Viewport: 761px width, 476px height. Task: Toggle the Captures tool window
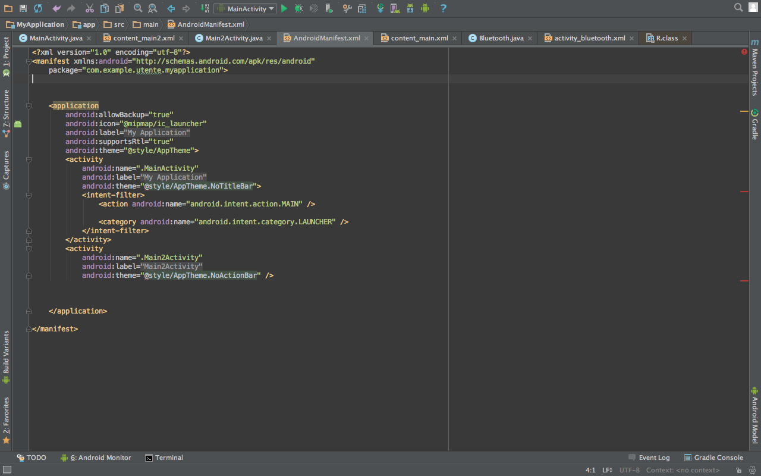tap(6, 170)
